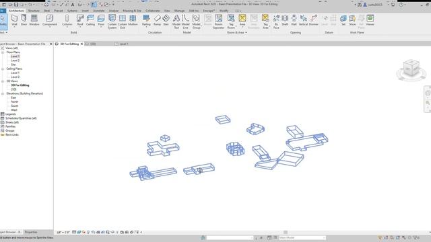The height and width of the screenshot is (242, 431).
Task: Pick the Mullion tool
Action: pos(133,20)
